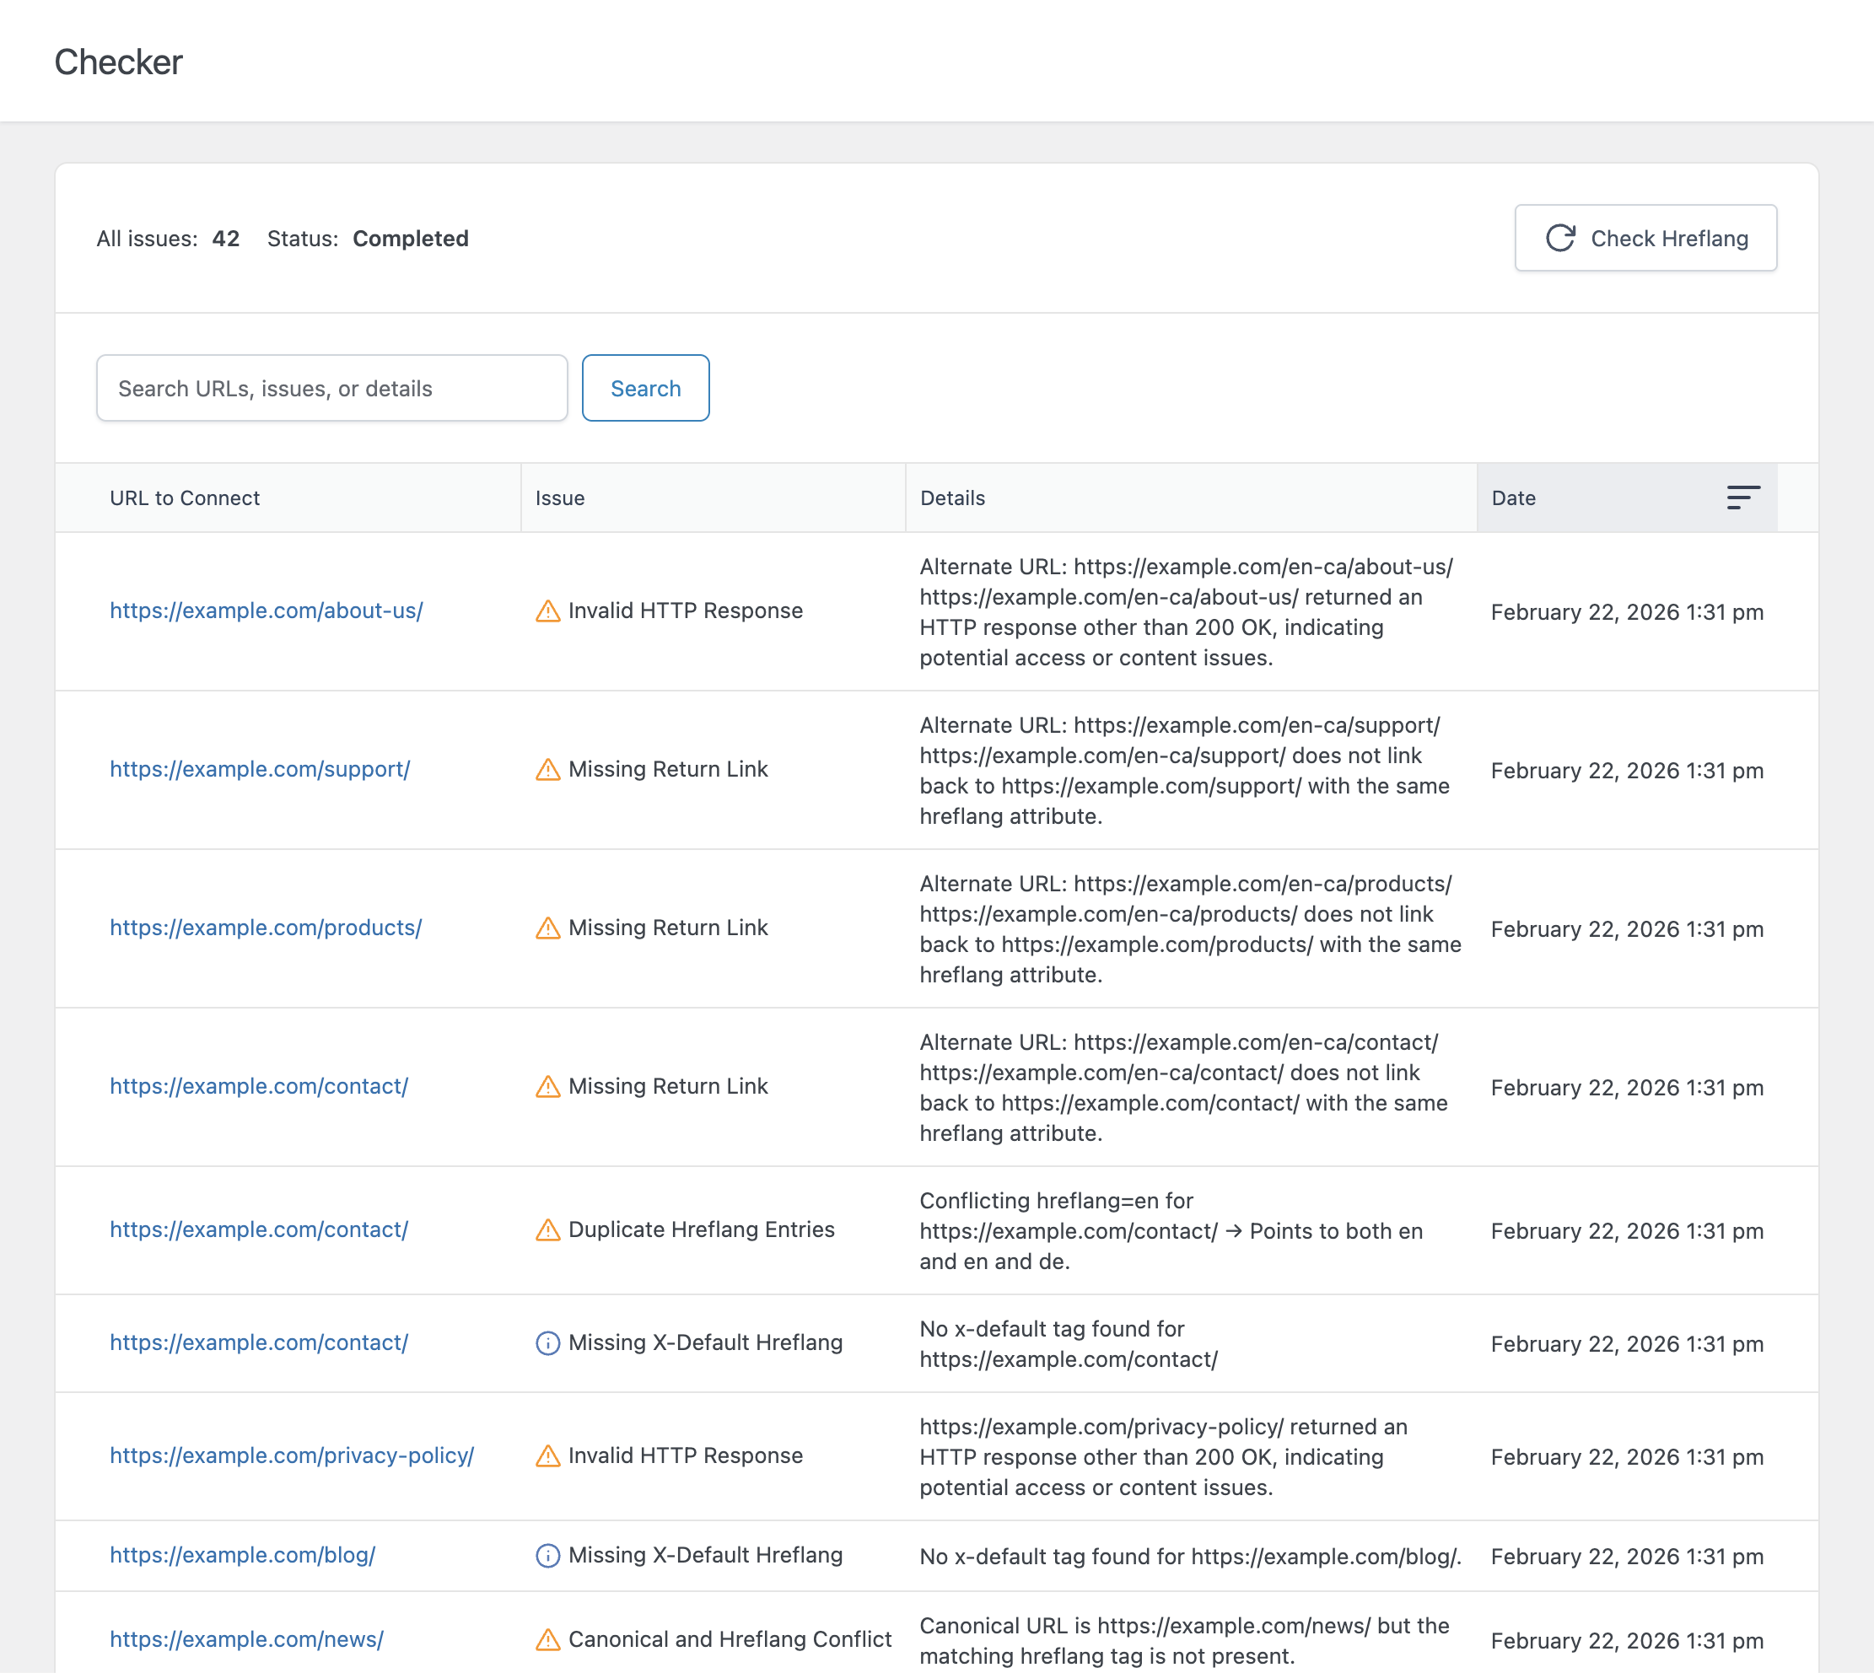Click the URL to Connect column header
Image resolution: width=1874 pixels, height=1673 pixels.
185,498
